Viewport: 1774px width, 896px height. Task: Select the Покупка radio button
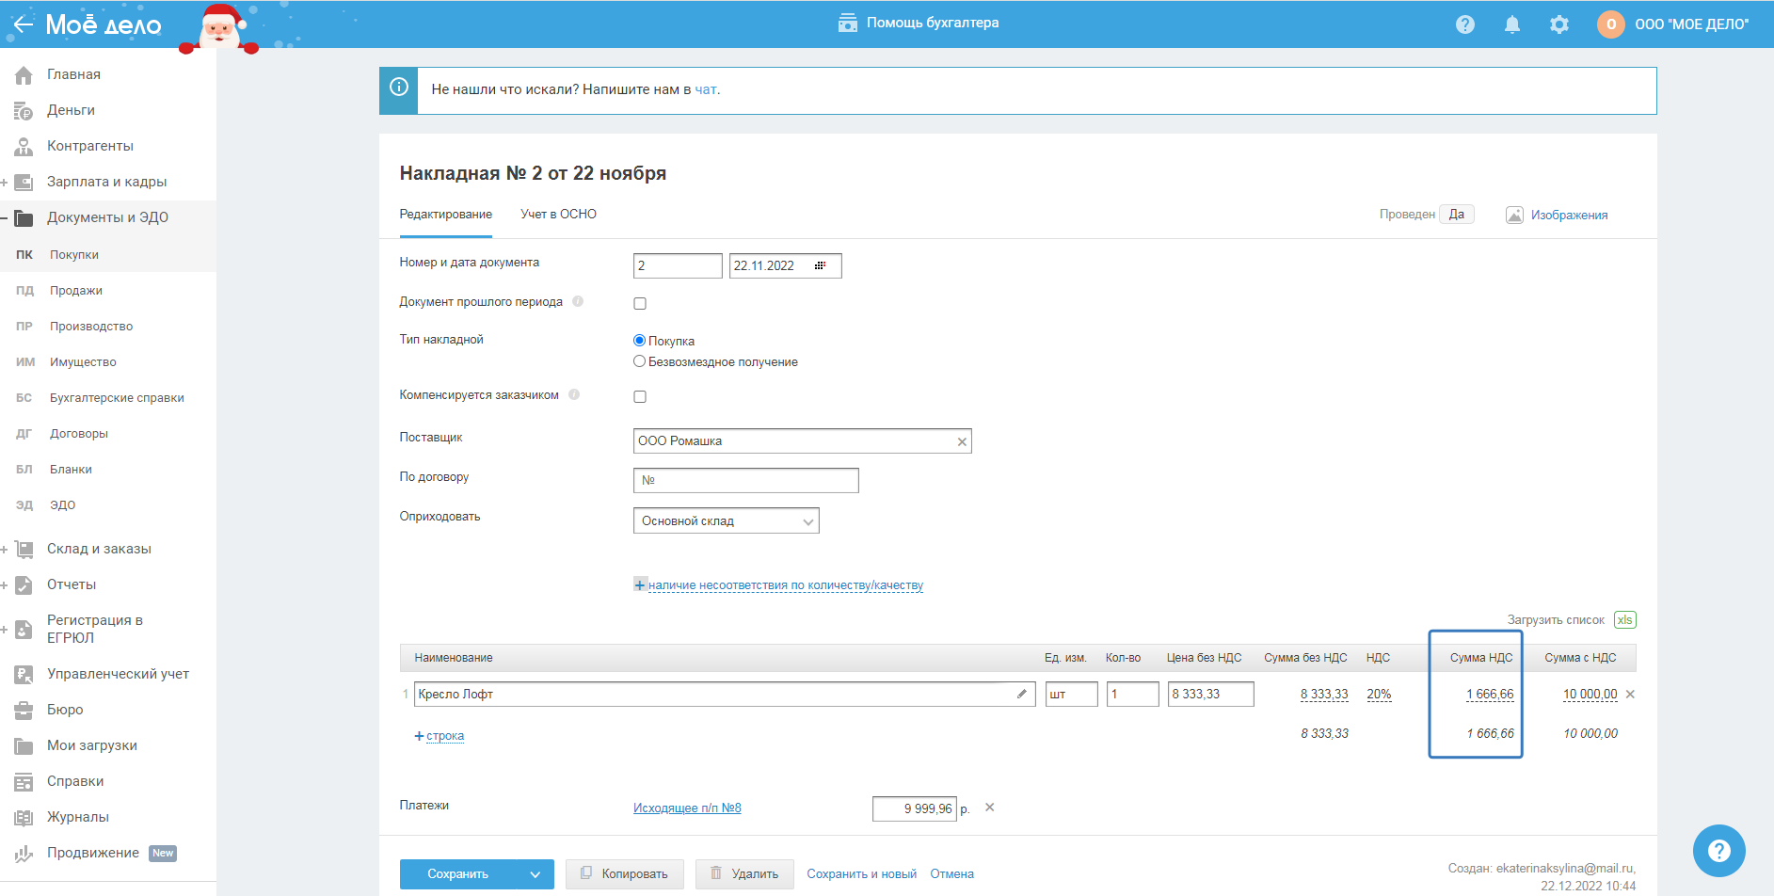pos(640,341)
